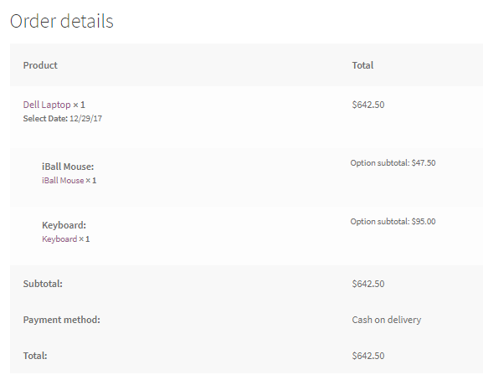This screenshot has width=483, height=385.
Task: Click the final Total amount $642.50
Action: pos(368,356)
